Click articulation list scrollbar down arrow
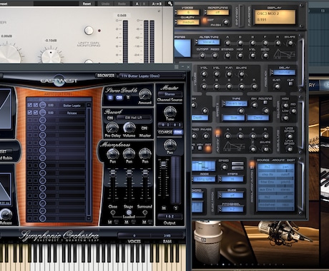The image size is (329, 271). click(x=89, y=218)
